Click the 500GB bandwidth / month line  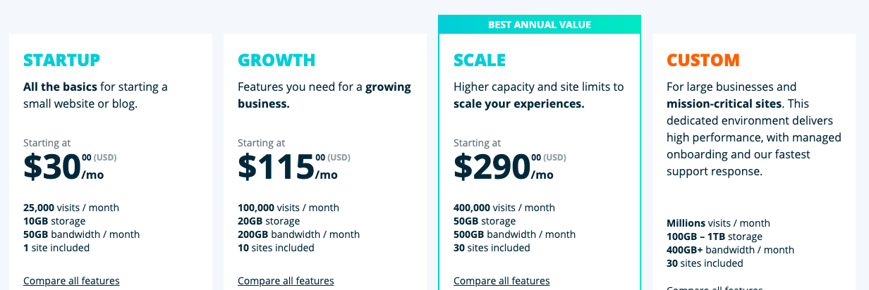point(514,234)
